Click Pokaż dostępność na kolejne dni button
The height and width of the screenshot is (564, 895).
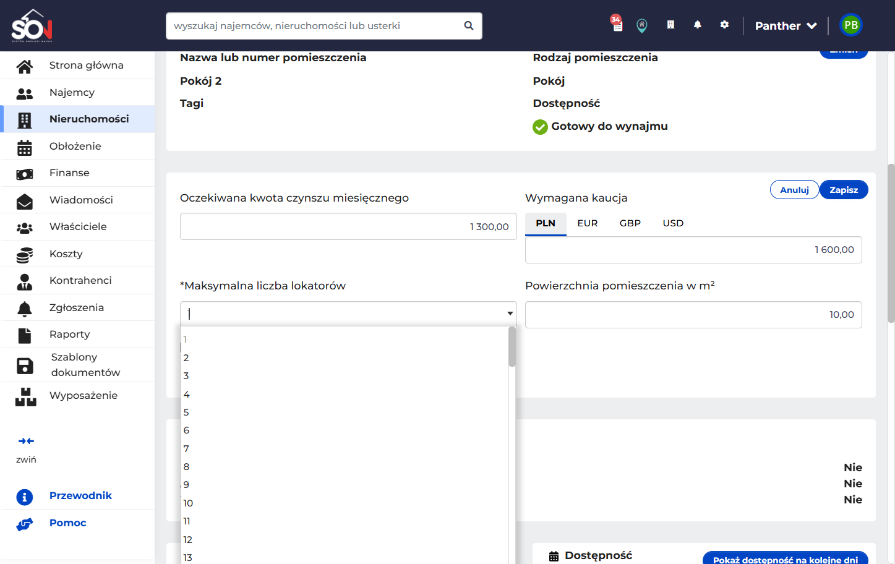click(786, 558)
